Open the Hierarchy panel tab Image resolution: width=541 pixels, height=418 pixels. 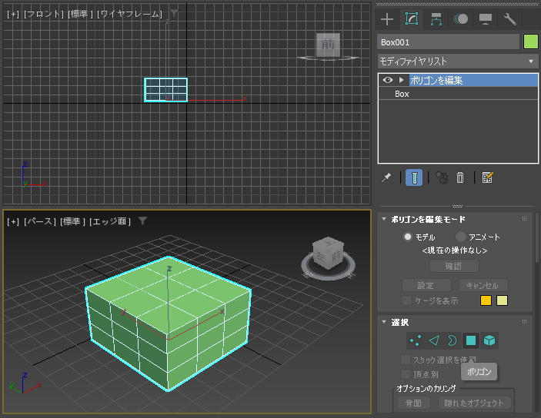[436, 19]
